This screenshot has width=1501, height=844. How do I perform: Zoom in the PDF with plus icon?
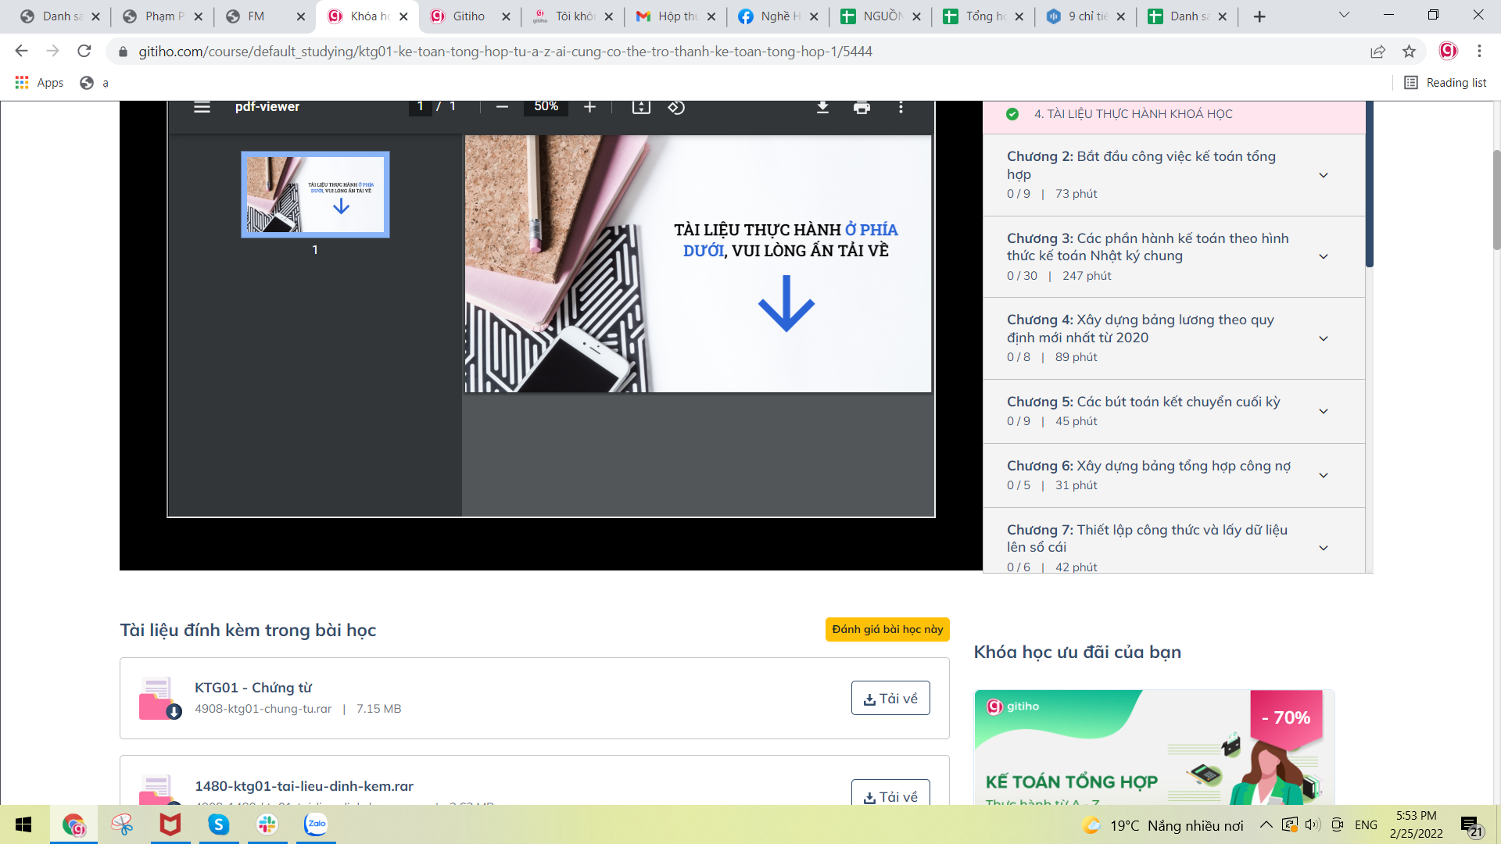click(589, 107)
